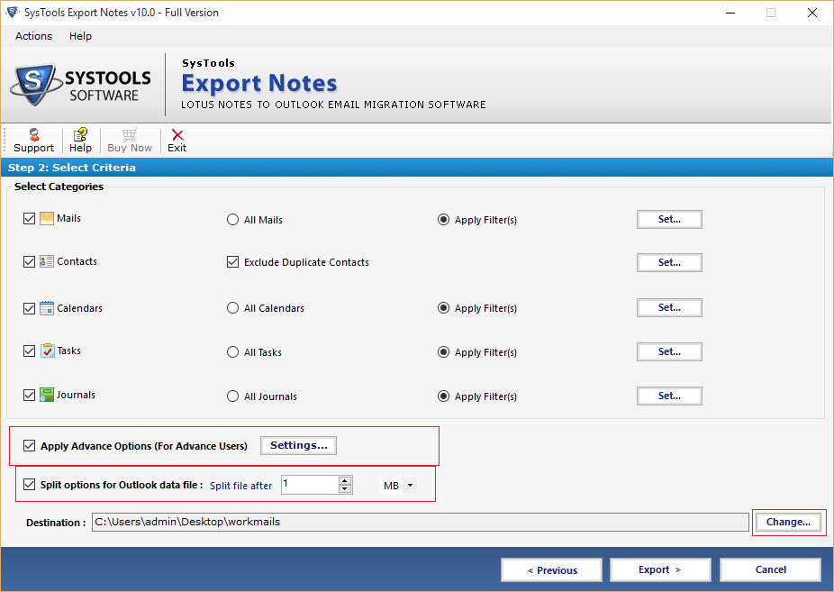Open the MB size unit dropdown

pos(399,485)
